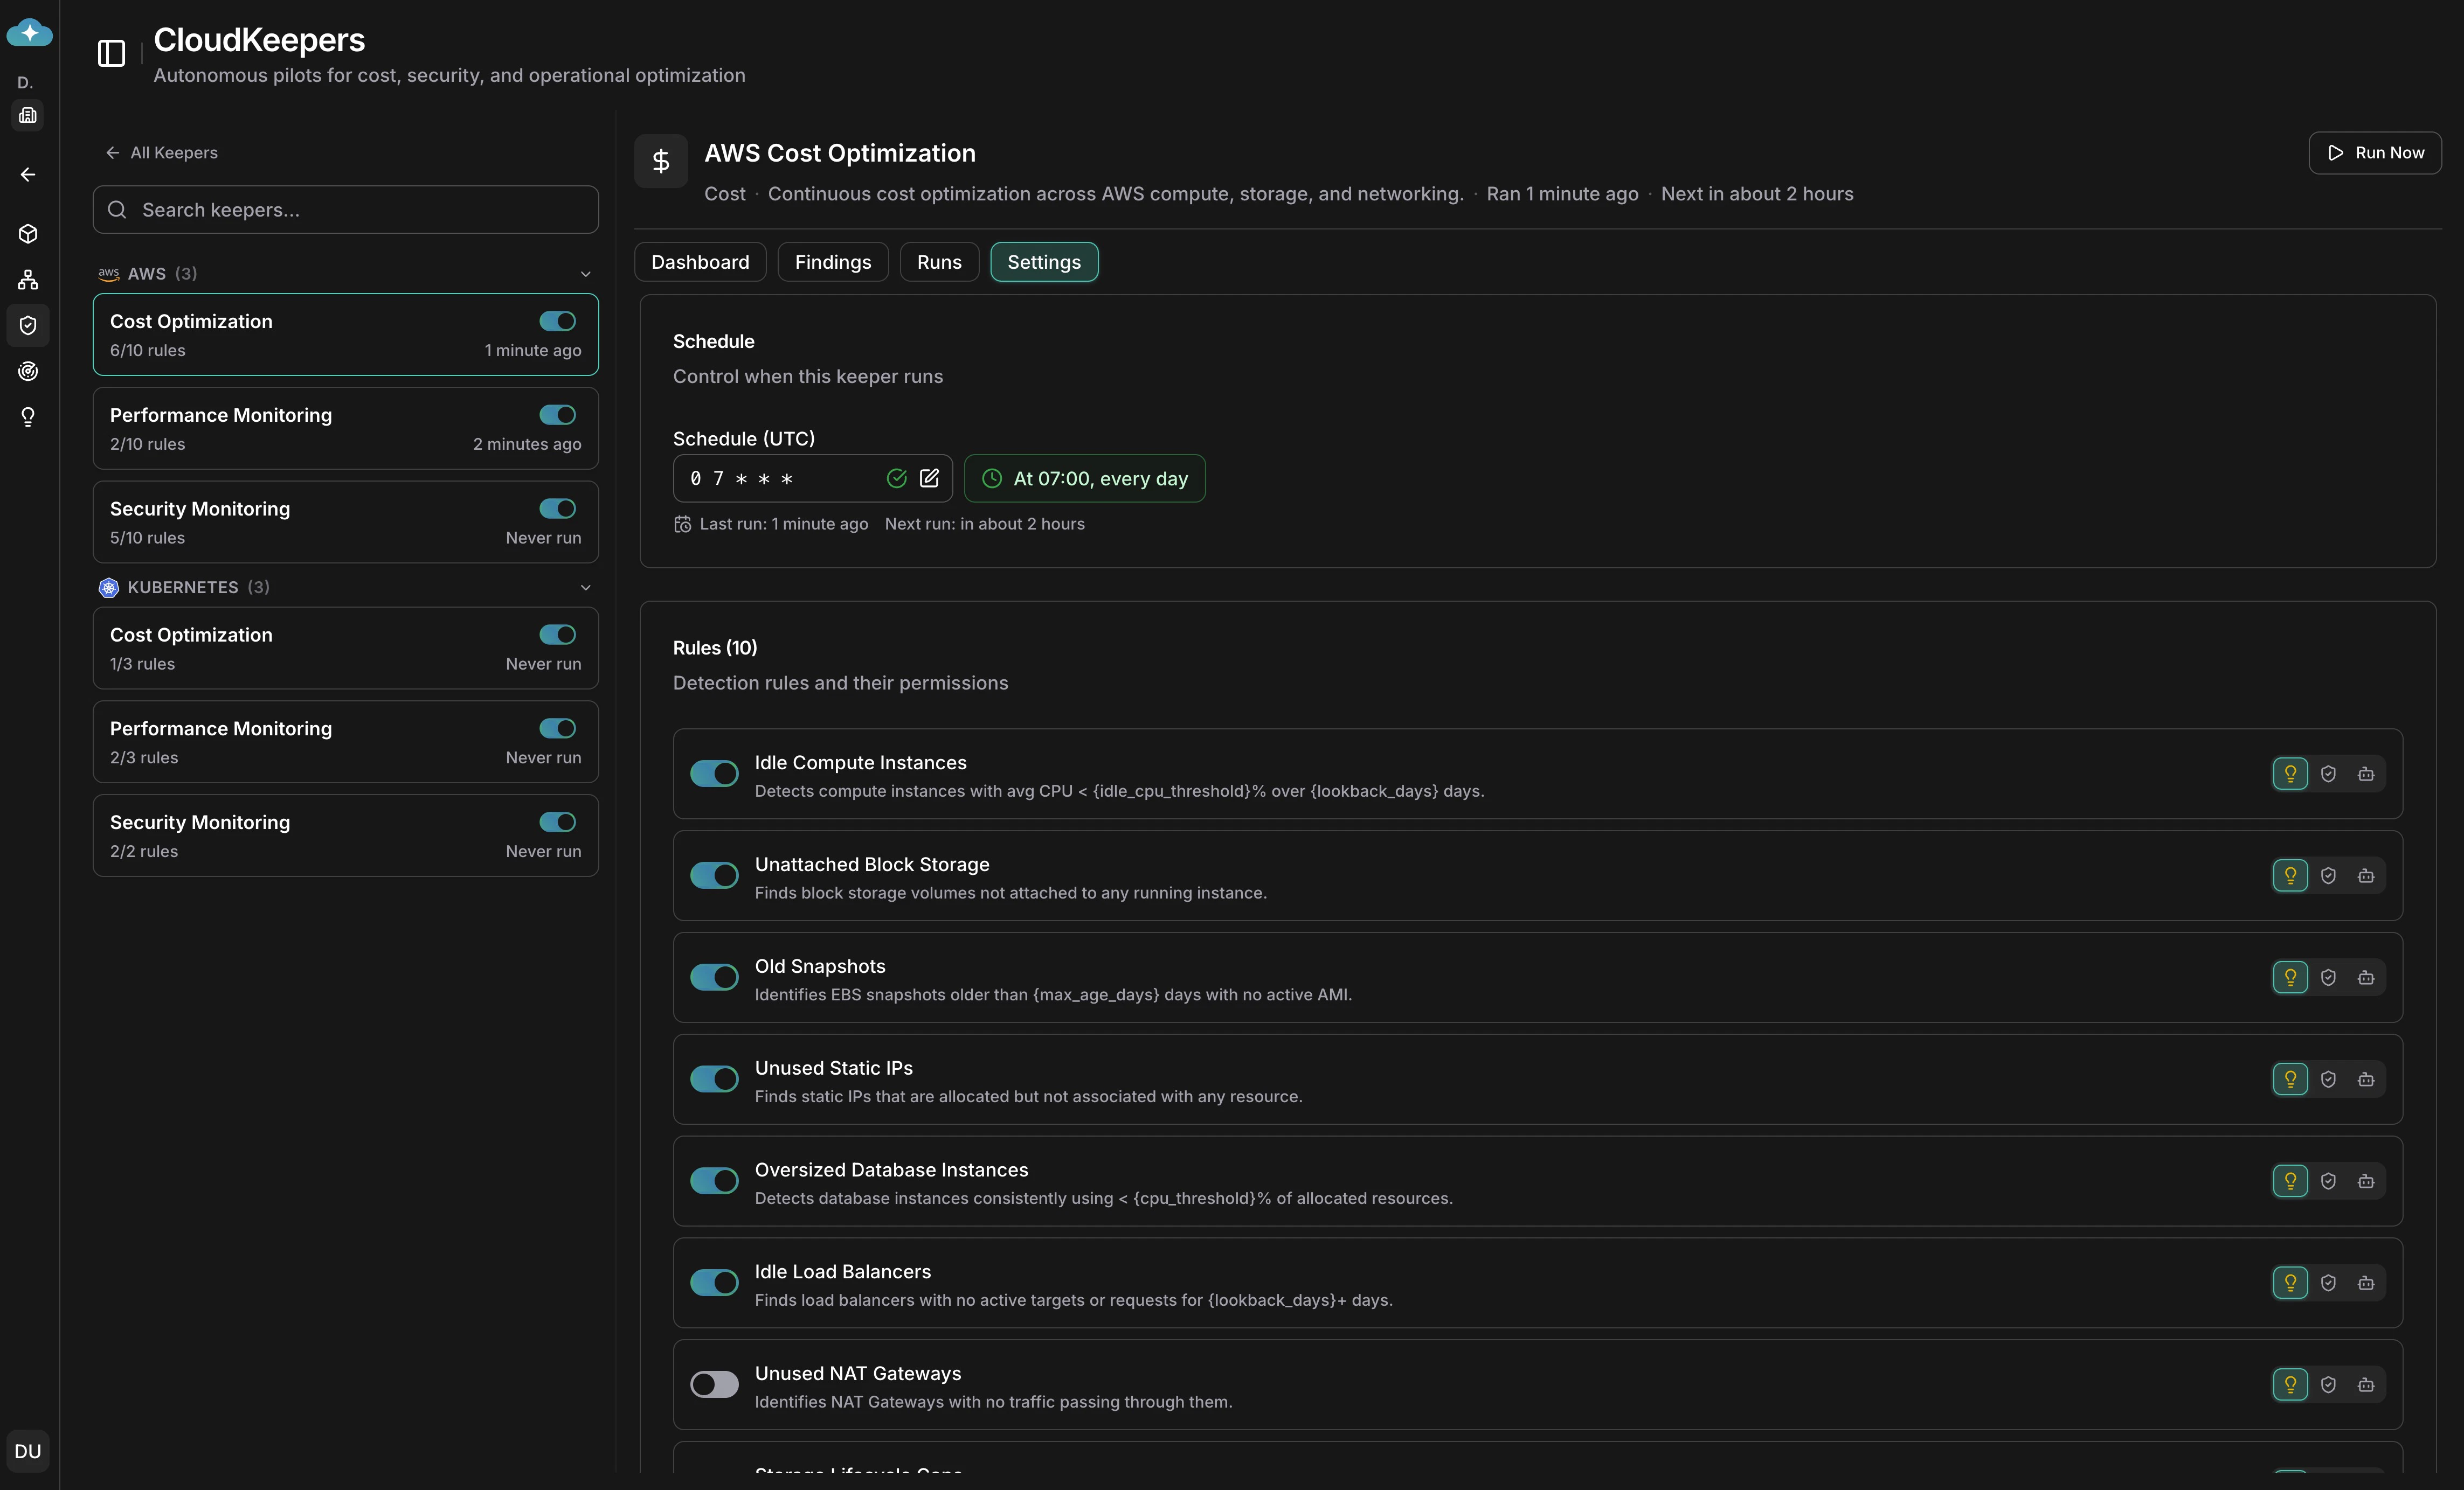
Task: Open the schedule edit pencil icon
Action: pos(930,479)
